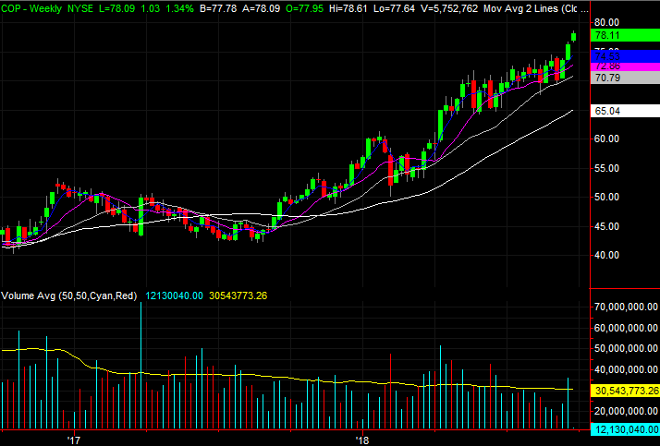The image size is (660, 446).
Task: Click the open value 'O=77.95'
Action: [x=306, y=8]
